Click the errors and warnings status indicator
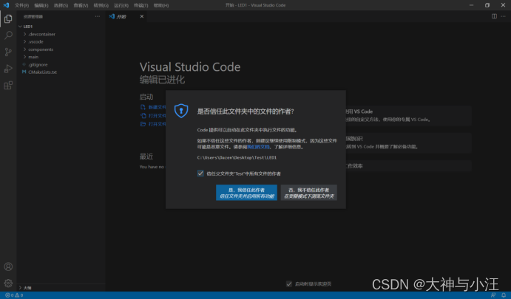This screenshot has width=511, height=299. pyautogui.click(x=14, y=295)
